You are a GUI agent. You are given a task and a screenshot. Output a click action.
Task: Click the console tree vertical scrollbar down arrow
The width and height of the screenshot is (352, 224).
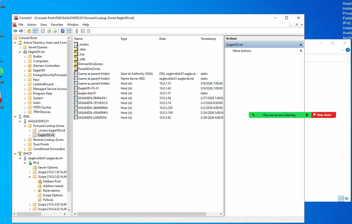[69, 210]
